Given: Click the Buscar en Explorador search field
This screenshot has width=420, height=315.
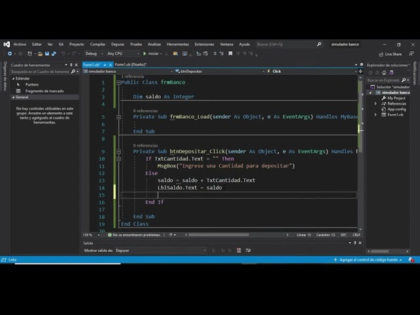Looking at the screenshot, I should [383, 80].
